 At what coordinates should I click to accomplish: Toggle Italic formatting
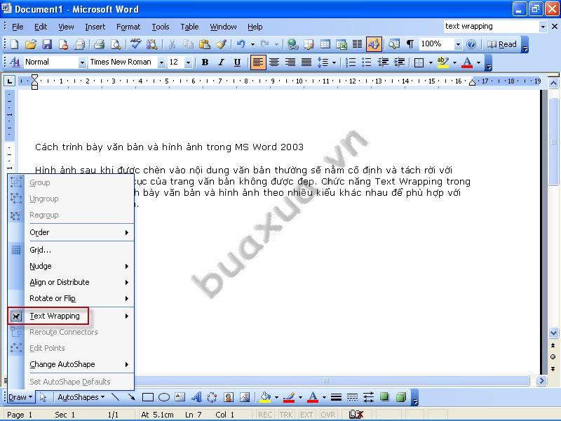221,62
